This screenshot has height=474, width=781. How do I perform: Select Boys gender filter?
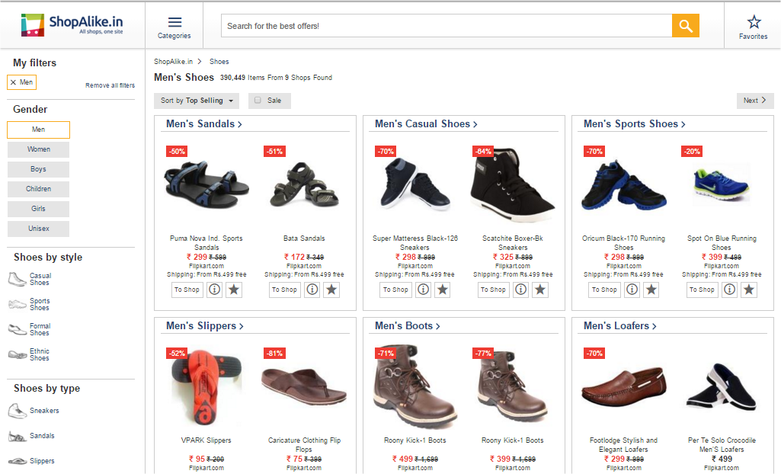tap(38, 169)
